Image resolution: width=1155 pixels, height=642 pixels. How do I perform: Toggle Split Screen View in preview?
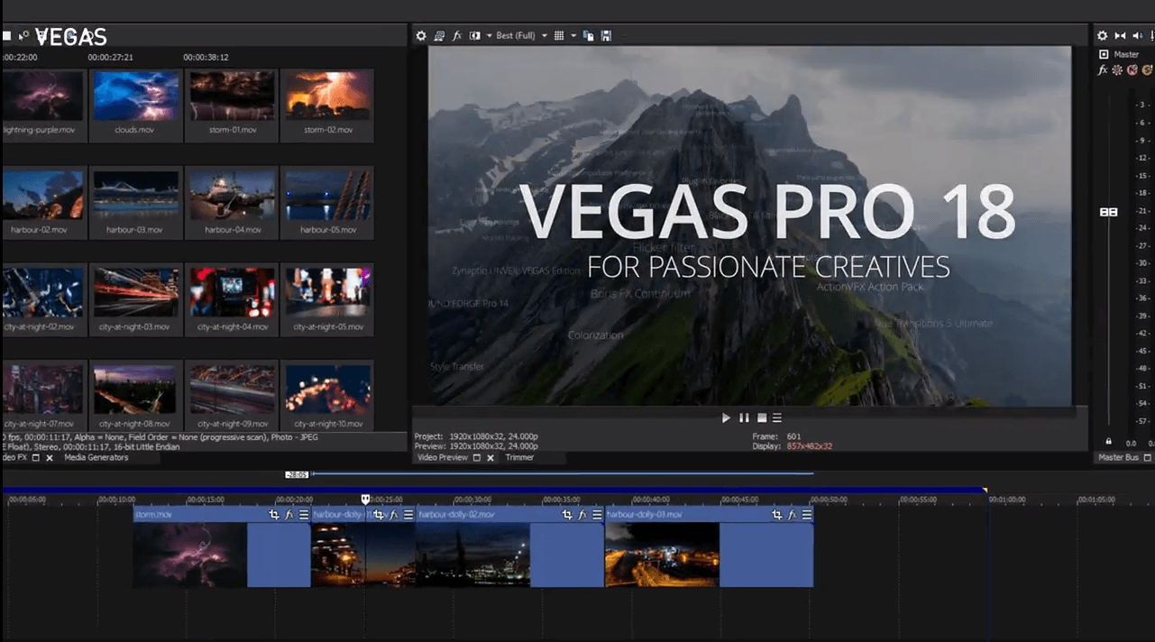coord(475,36)
